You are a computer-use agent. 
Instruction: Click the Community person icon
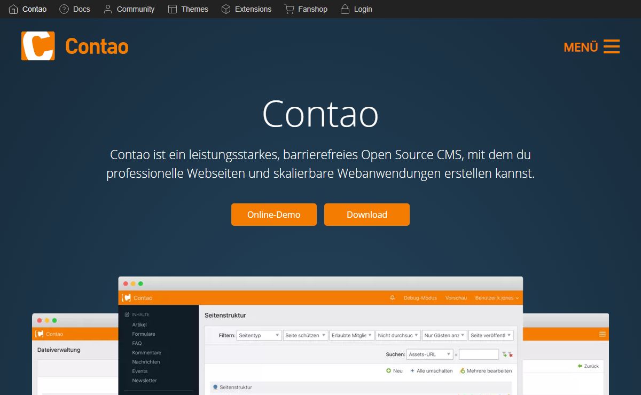pyautogui.click(x=108, y=9)
